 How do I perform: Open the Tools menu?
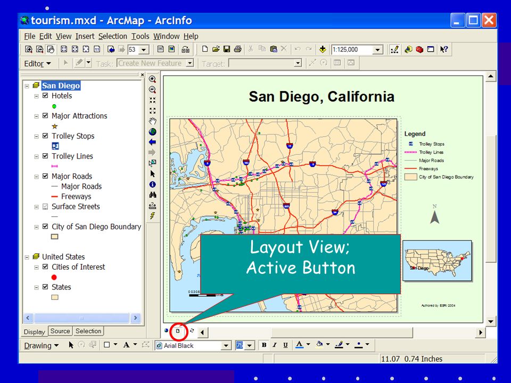click(140, 36)
